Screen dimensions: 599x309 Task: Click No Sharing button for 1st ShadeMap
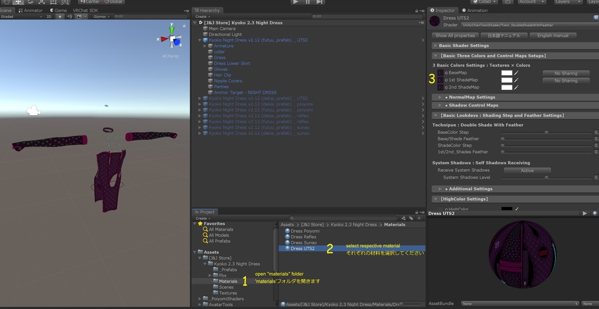click(566, 81)
